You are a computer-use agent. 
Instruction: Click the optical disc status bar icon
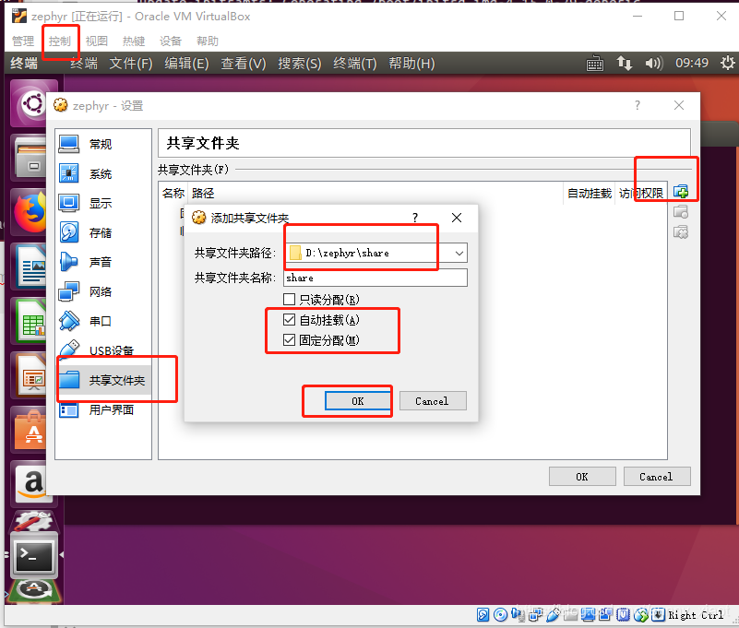click(x=501, y=614)
